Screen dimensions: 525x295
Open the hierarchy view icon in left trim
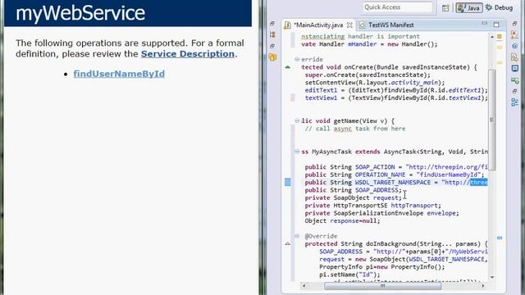(272, 34)
